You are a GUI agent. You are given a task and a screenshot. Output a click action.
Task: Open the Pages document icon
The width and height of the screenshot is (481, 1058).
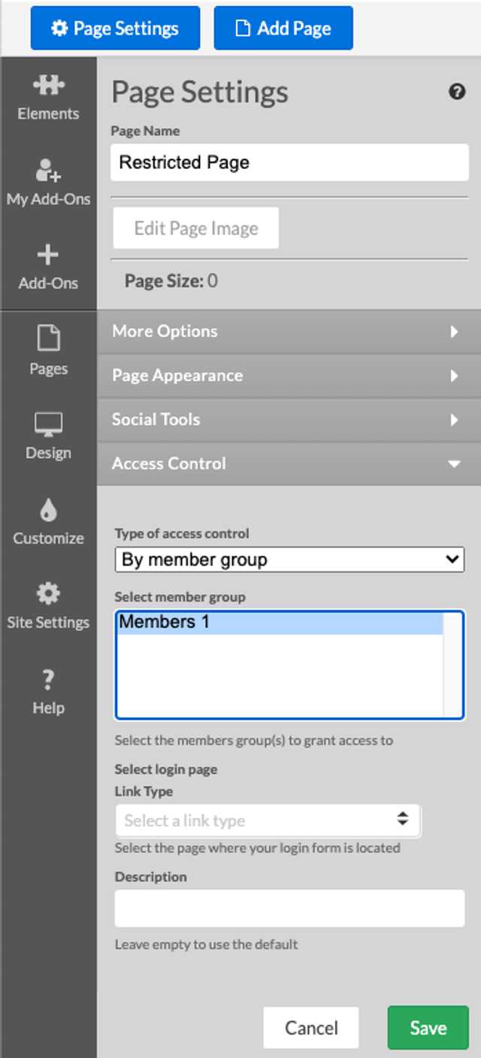(48, 339)
